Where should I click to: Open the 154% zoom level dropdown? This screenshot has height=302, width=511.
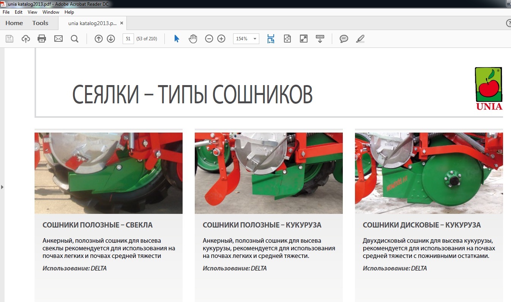[x=255, y=39]
